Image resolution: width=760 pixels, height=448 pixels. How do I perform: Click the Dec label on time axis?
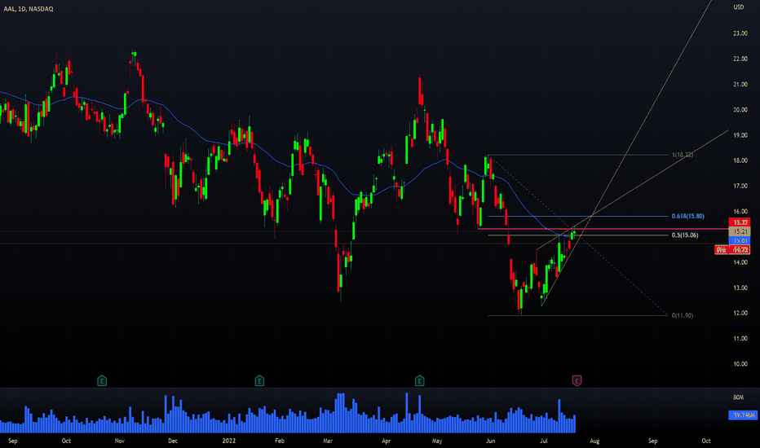pyautogui.click(x=173, y=441)
